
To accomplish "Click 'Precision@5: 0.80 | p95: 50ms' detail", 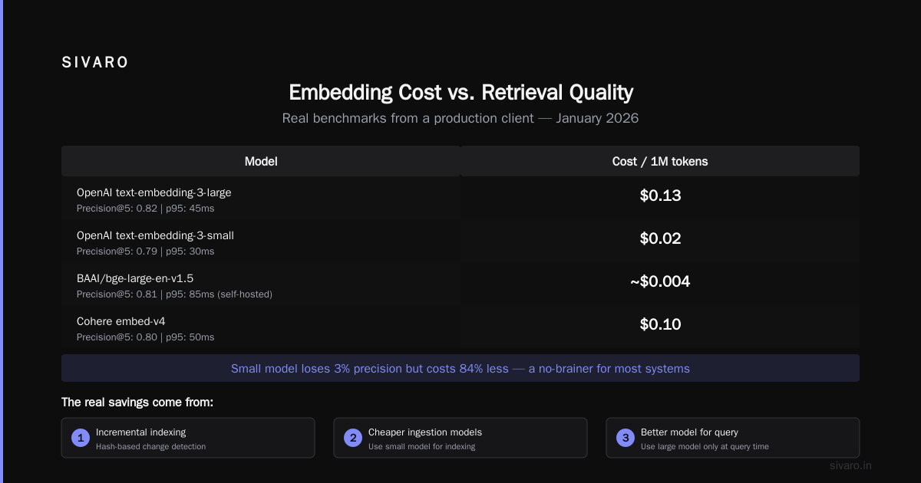I will coord(145,337).
